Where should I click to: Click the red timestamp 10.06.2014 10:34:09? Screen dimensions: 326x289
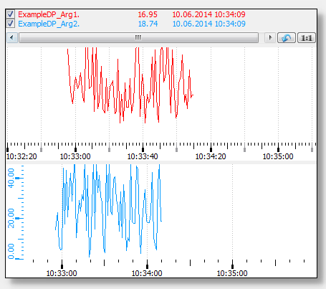[208, 14]
